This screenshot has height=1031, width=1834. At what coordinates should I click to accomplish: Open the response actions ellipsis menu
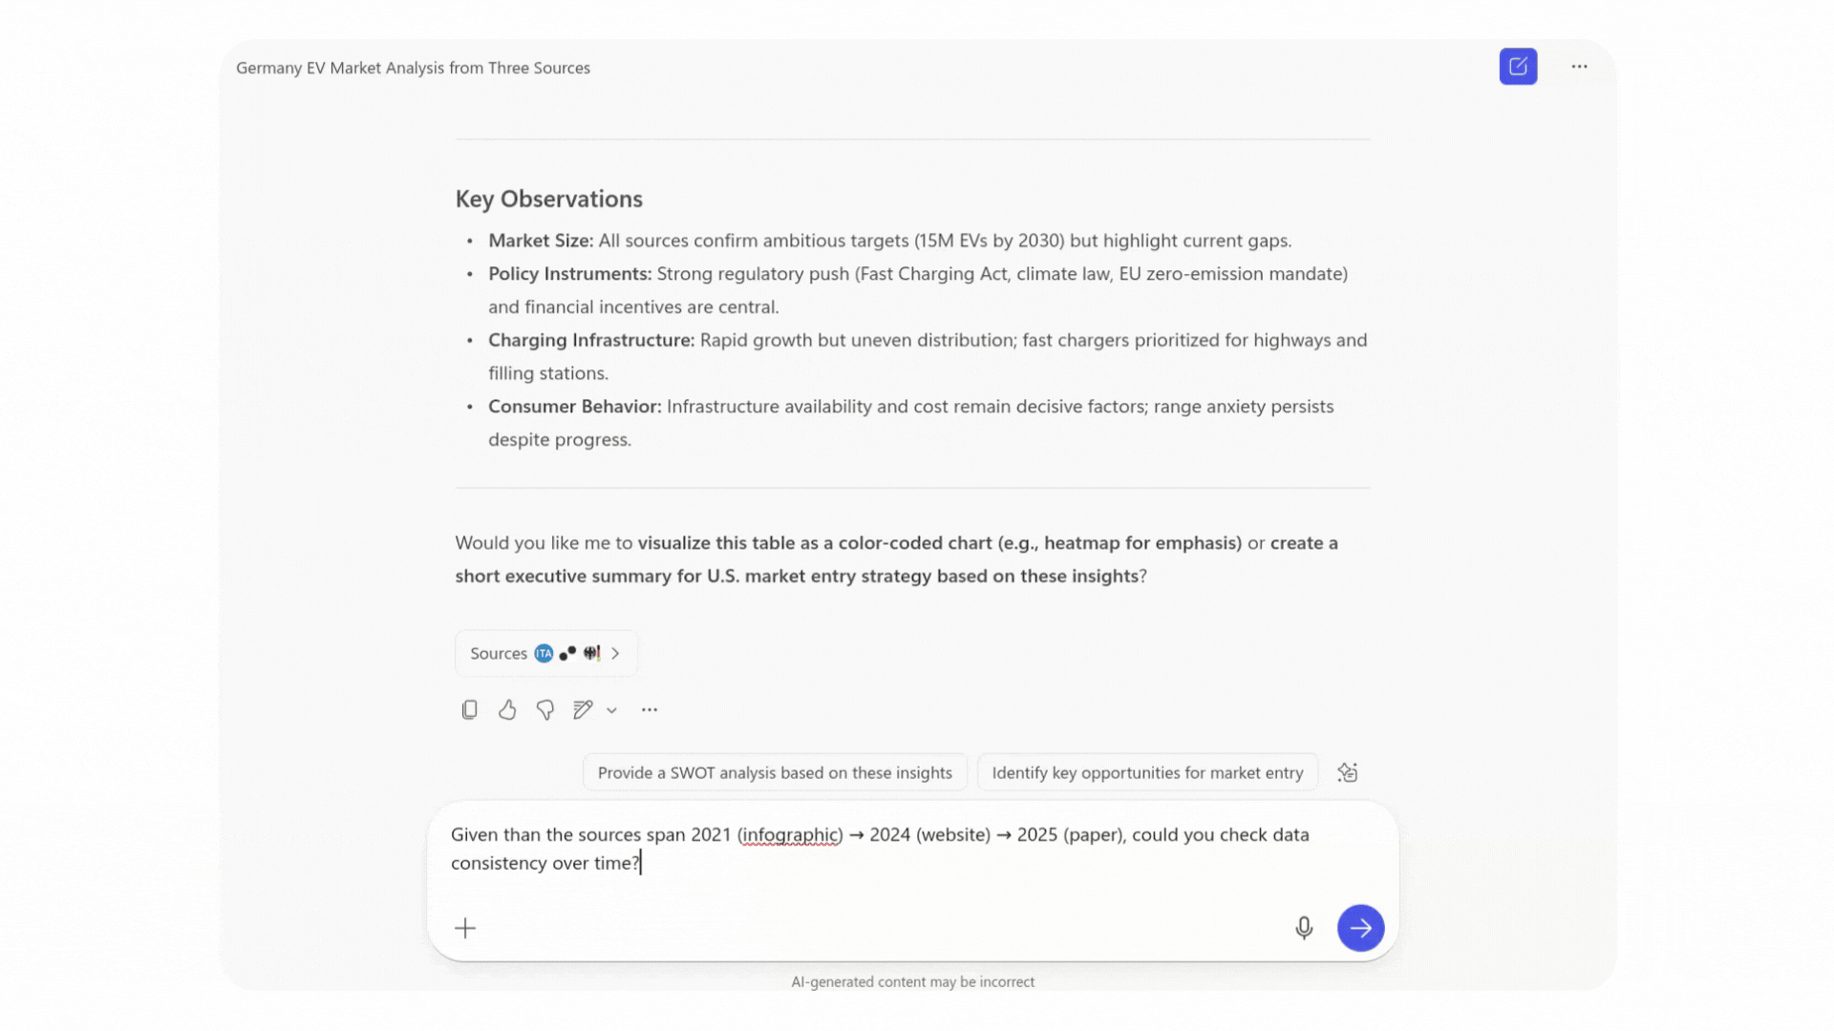650,709
